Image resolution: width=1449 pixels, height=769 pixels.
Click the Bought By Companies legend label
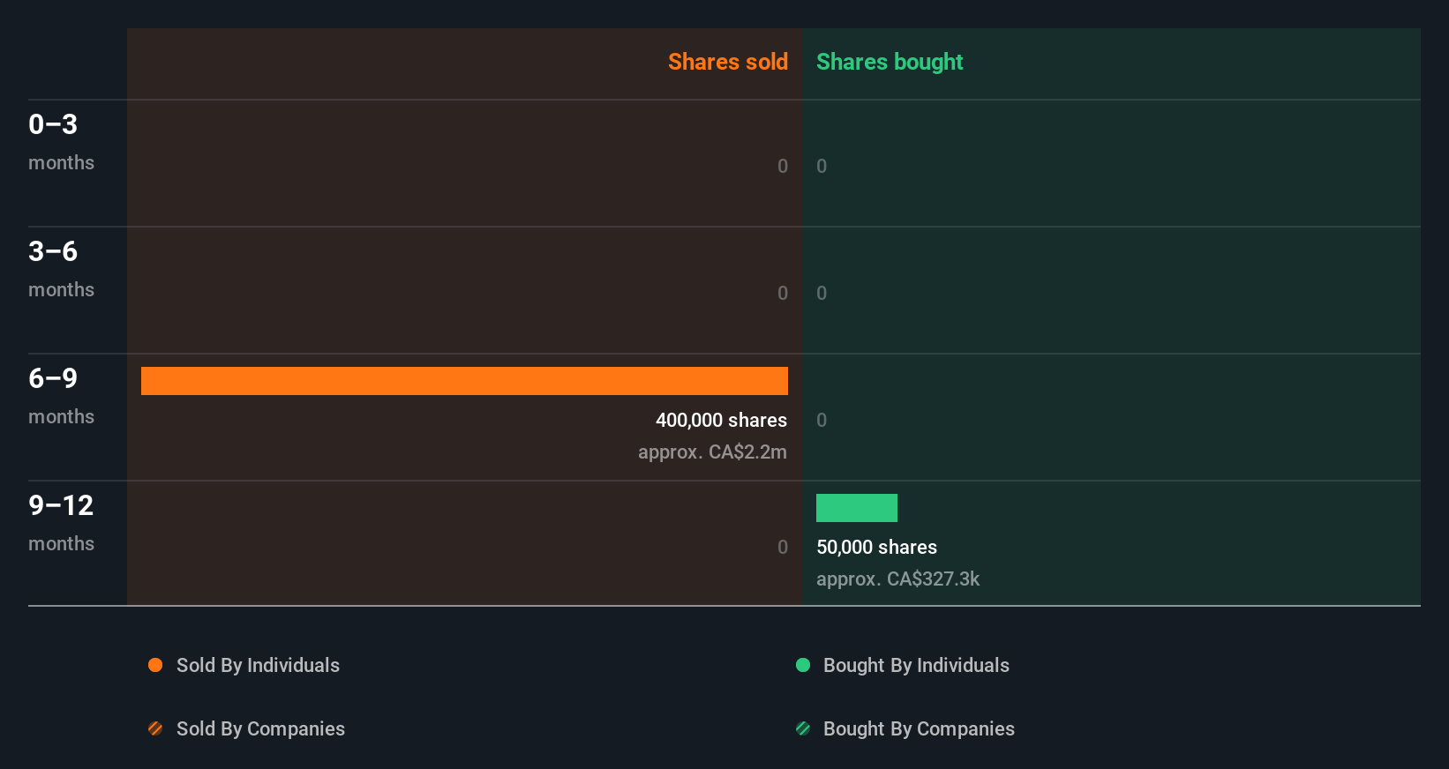click(919, 729)
